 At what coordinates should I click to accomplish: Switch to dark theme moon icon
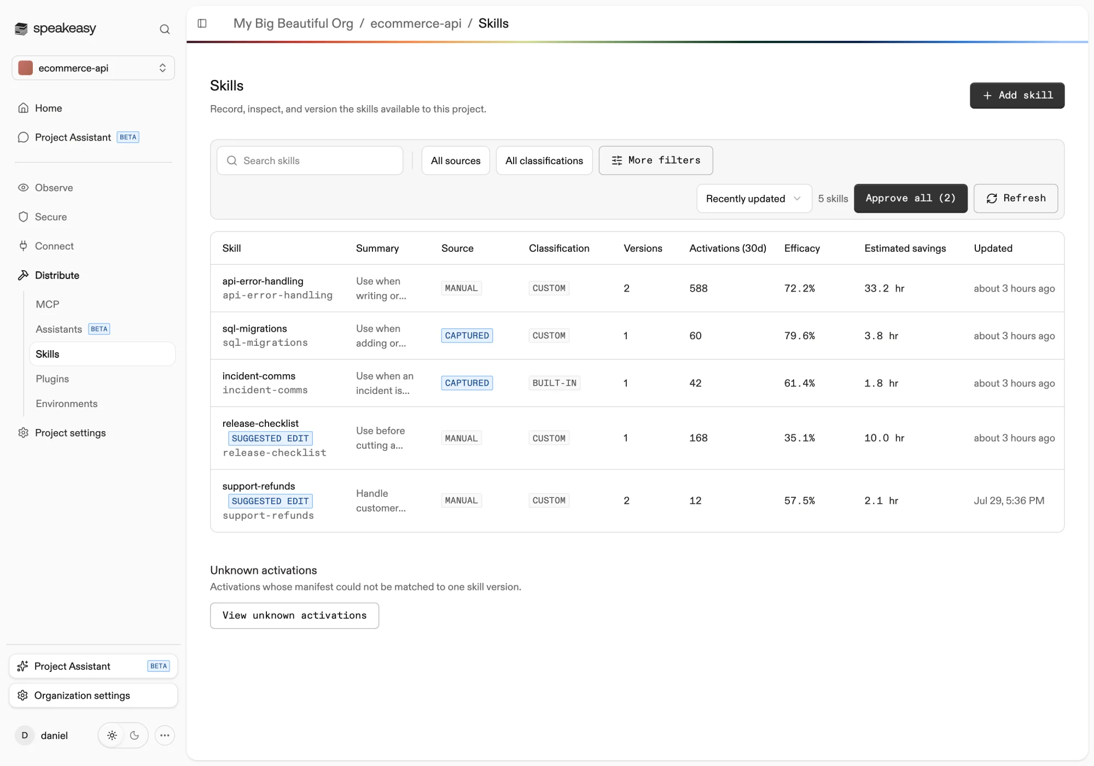[135, 735]
